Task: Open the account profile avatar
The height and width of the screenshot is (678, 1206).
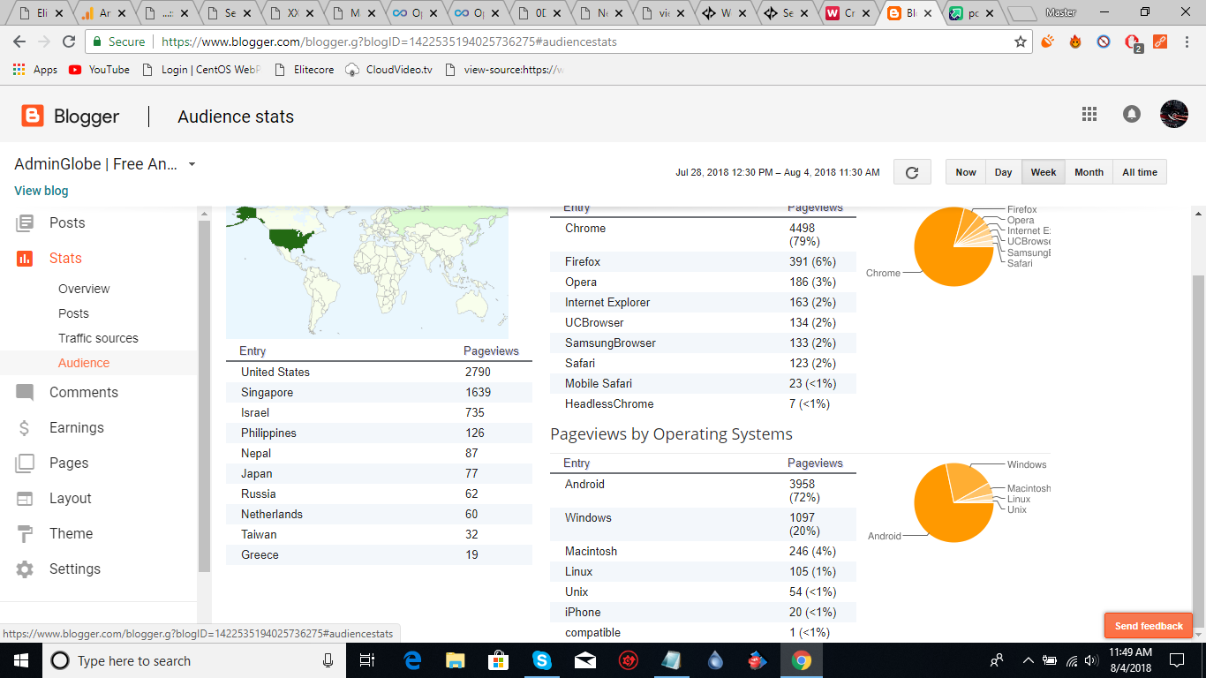Action: pos(1173,115)
